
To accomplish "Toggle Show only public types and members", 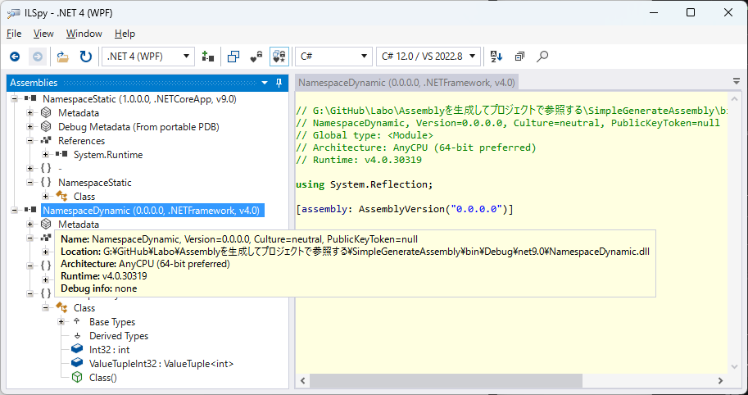I will (x=233, y=57).
